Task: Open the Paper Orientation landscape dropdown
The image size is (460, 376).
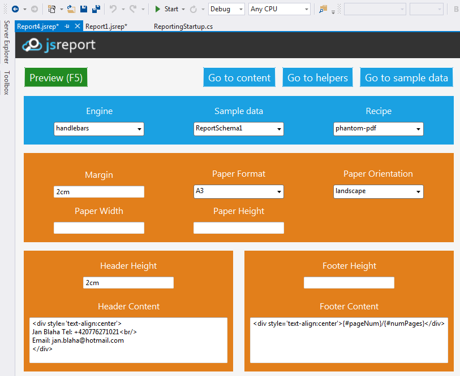Action: tap(378, 191)
